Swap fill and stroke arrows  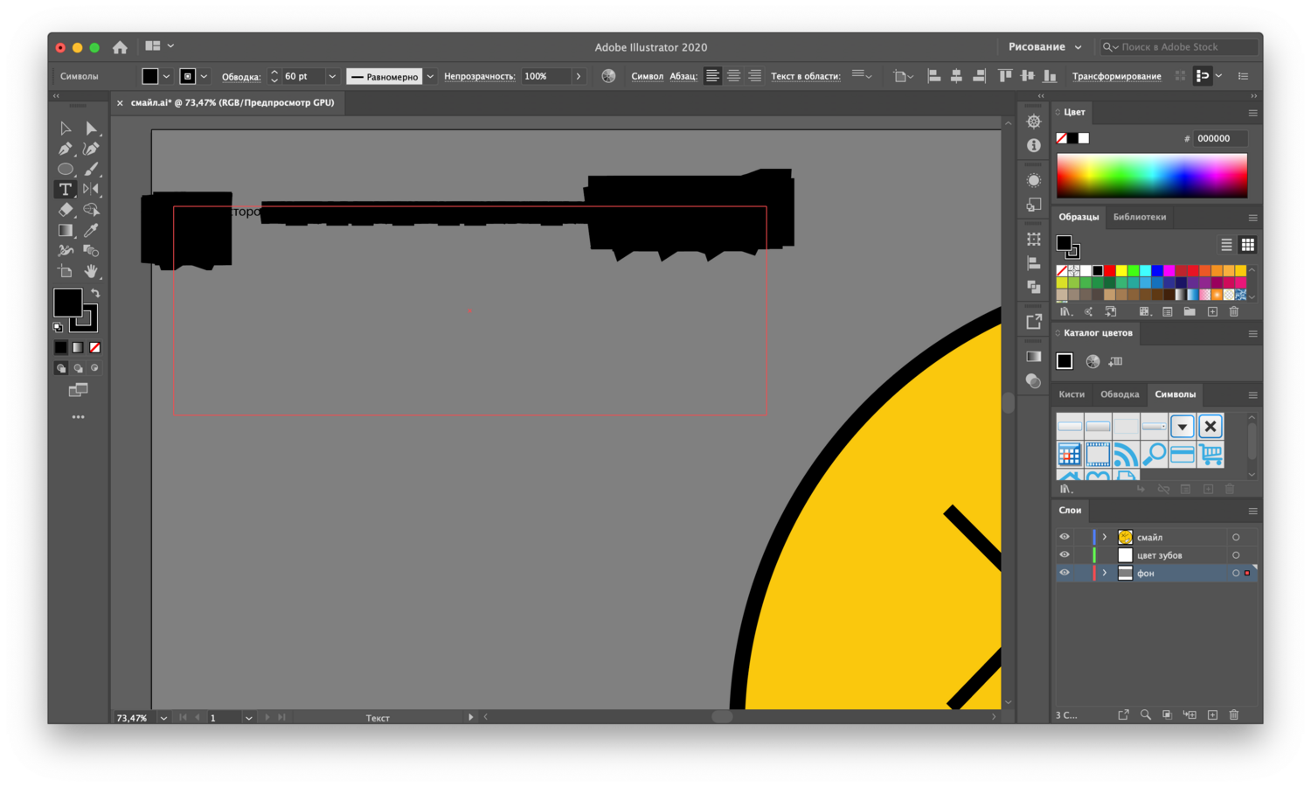[95, 293]
